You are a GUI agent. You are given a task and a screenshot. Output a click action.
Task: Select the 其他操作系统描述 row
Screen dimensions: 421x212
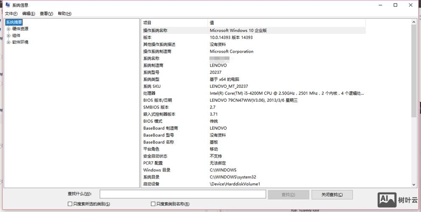tap(253, 44)
